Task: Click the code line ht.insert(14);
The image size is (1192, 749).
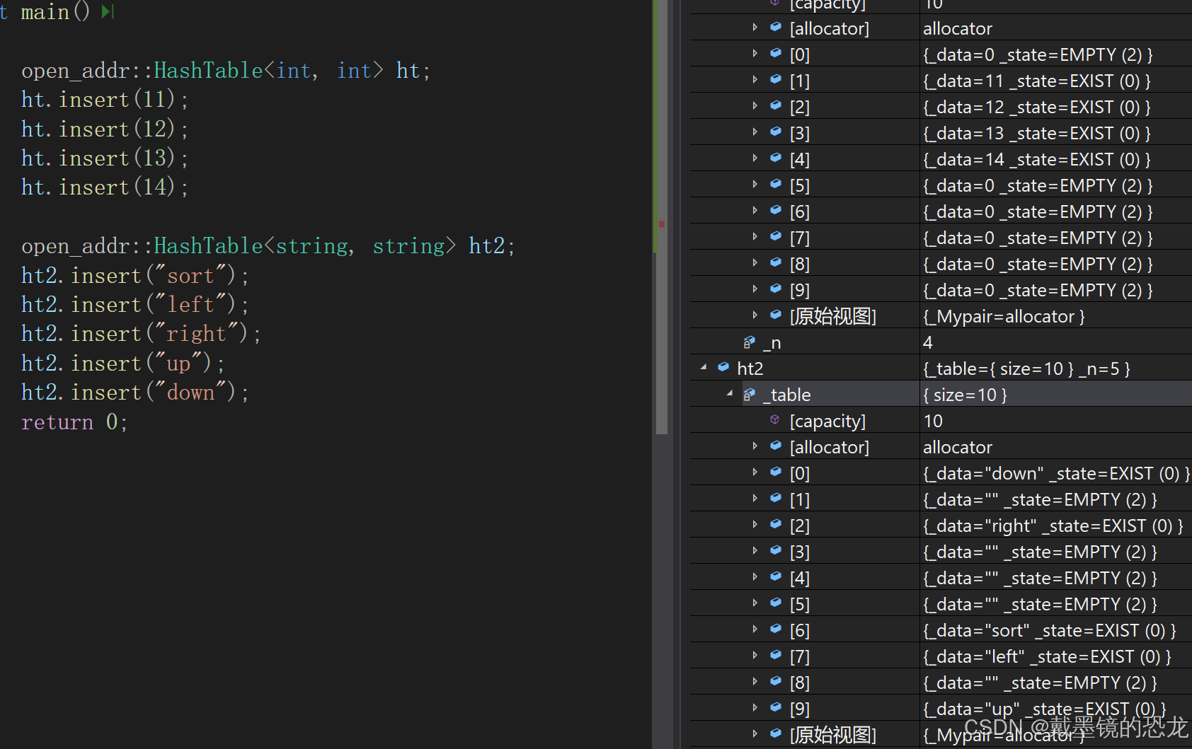Action: tap(105, 187)
